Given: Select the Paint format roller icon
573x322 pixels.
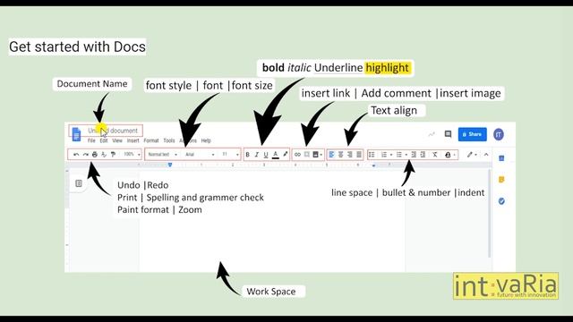Looking at the screenshot, I should coord(113,155).
